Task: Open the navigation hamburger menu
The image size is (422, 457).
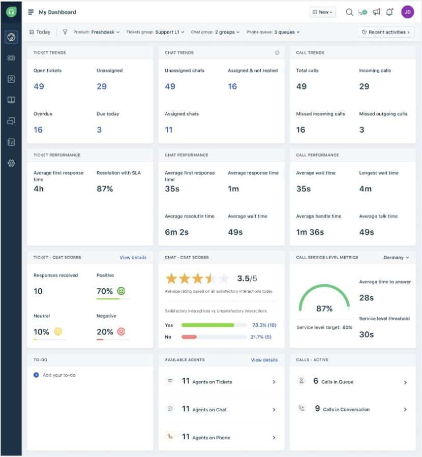Action: tap(31, 12)
